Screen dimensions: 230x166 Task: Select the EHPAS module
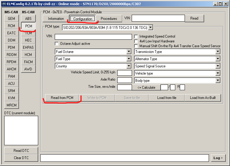point(28,48)
